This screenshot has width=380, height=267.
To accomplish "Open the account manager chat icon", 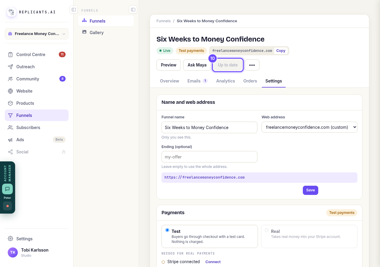I will [x=7, y=189].
